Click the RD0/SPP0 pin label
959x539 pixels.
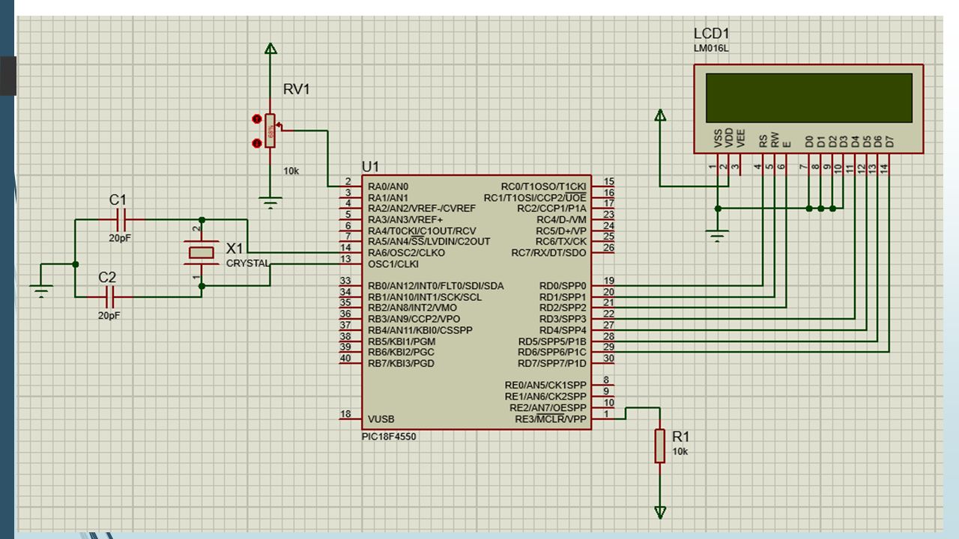563,286
